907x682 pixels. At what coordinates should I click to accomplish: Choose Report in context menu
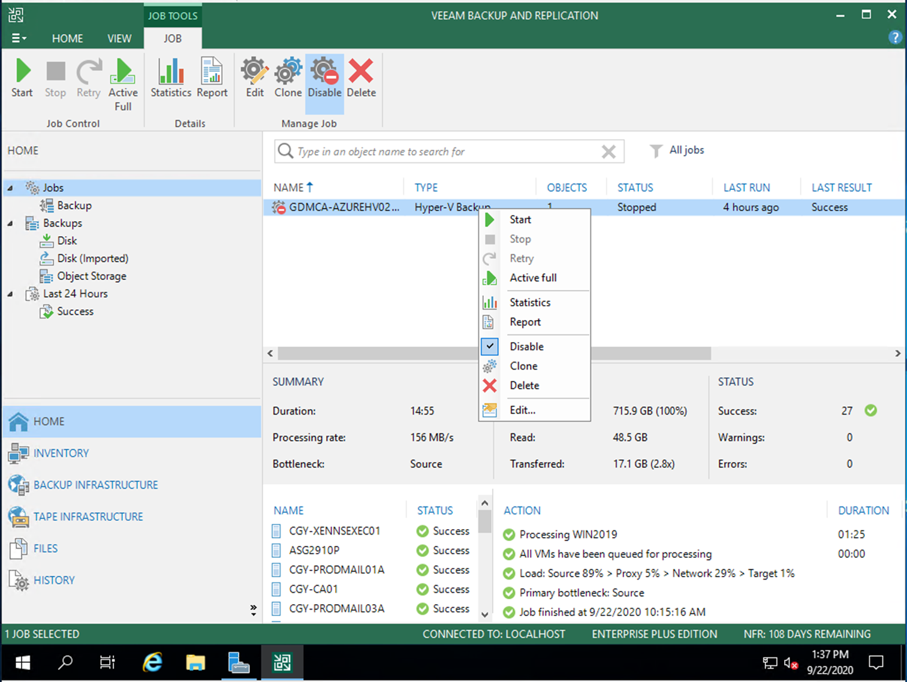(x=535, y=322)
